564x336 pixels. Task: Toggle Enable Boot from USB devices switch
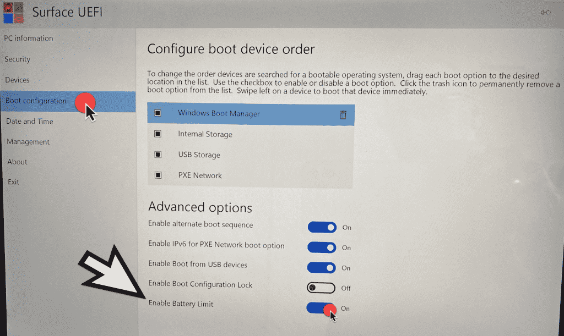tap(321, 267)
